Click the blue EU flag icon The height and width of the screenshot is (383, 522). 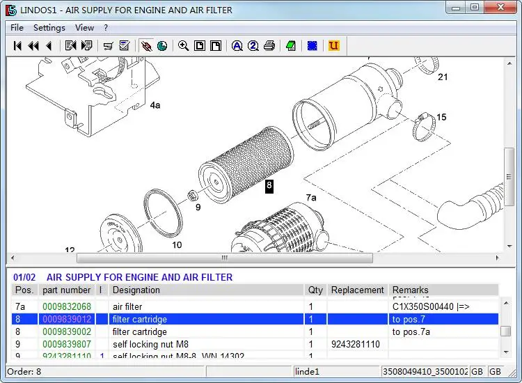pos(313,46)
